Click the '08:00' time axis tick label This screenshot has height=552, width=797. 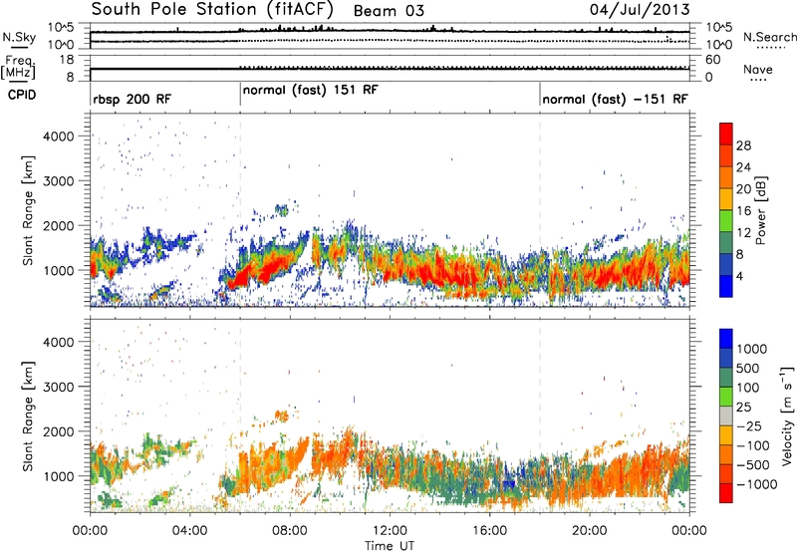point(289,531)
